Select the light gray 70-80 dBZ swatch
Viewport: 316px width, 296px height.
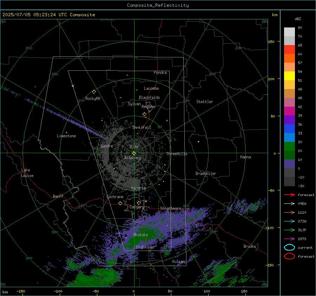coord(289,32)
